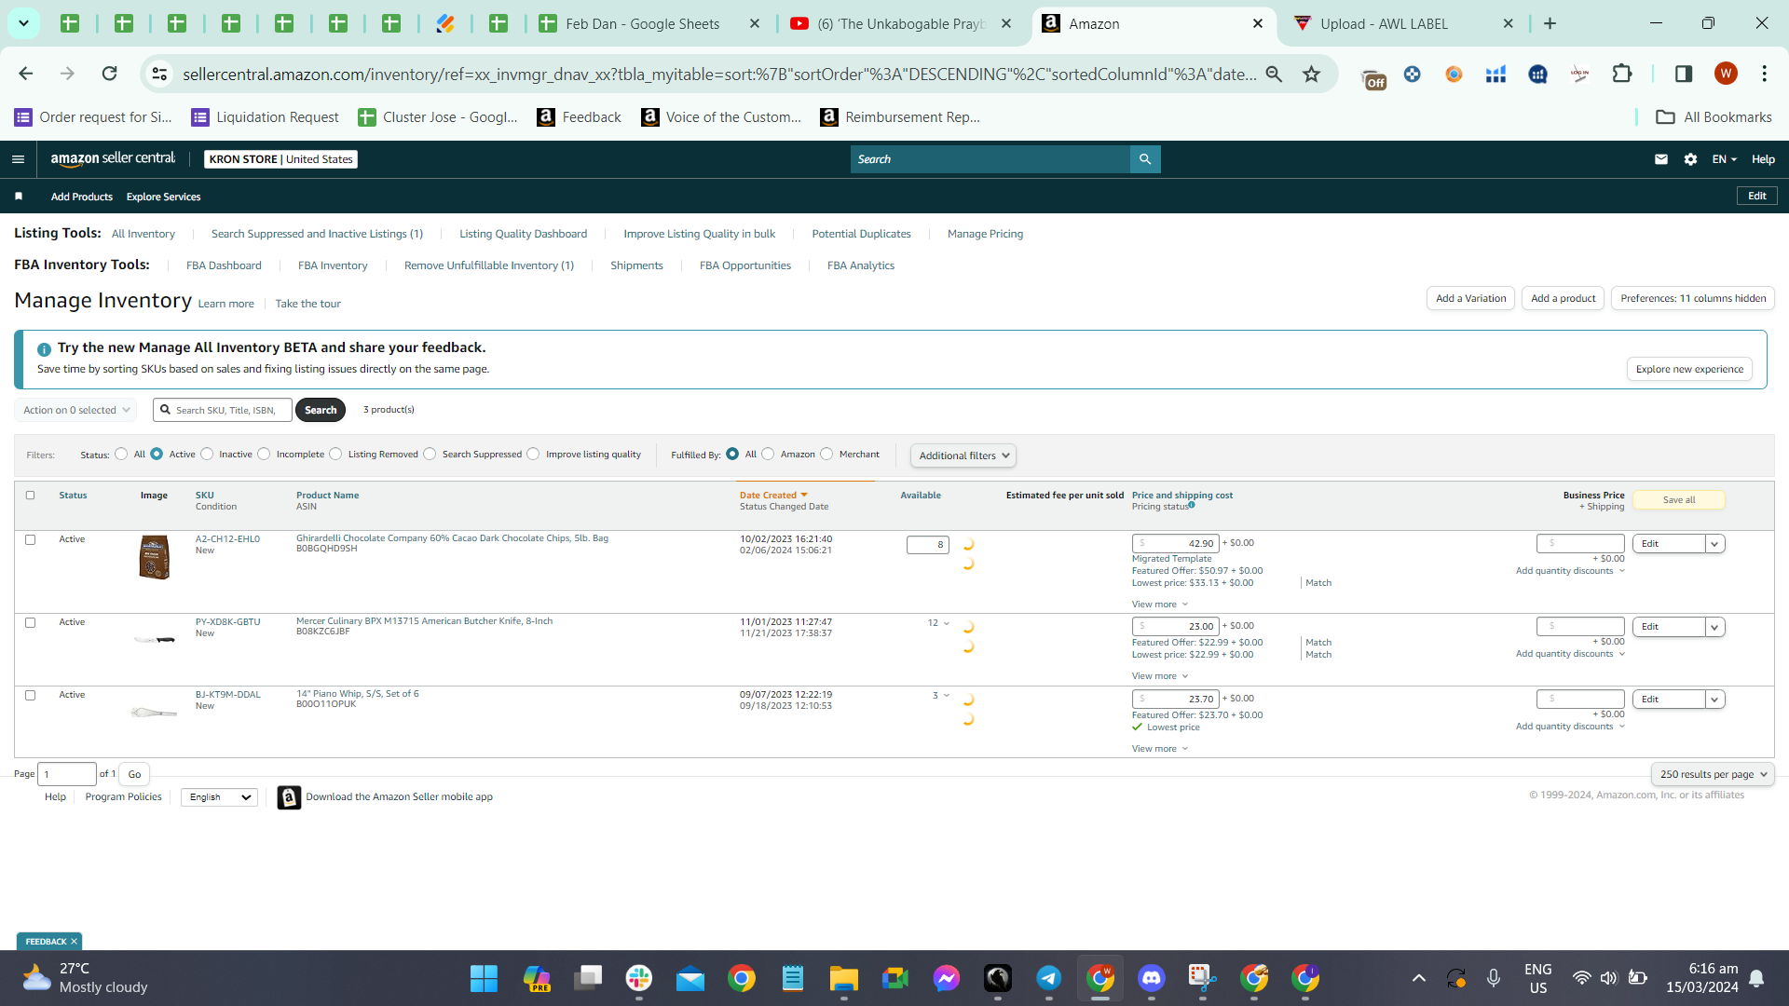The image size is (1789, 1006).
Task: Click the zoom magnifier icon in address bar
Action: 1274,74
